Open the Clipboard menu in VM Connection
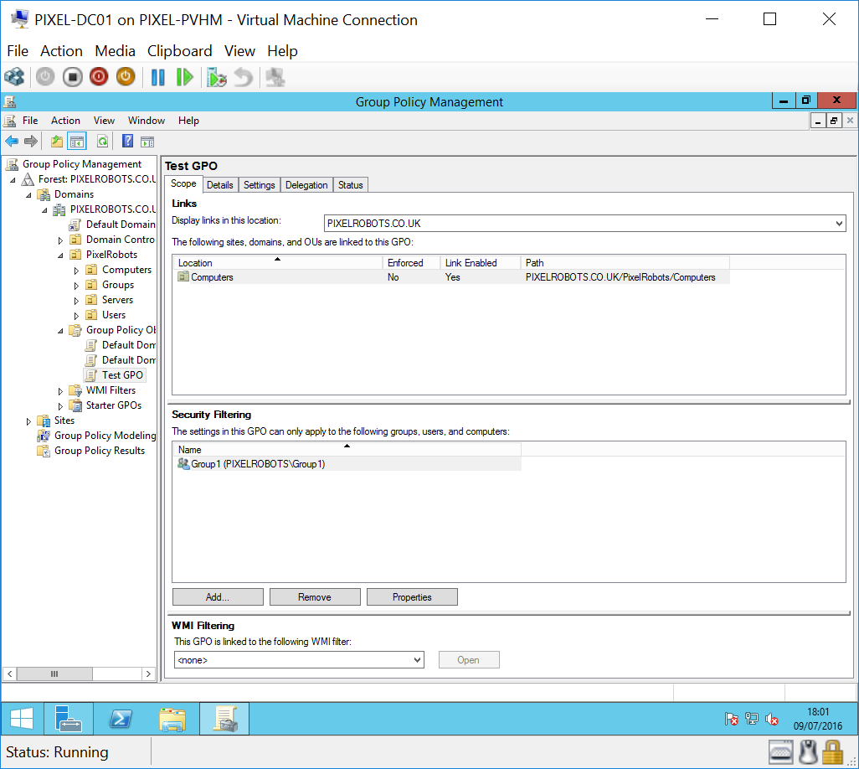Viewport: 859px width, 769px height. click(179, 51)
